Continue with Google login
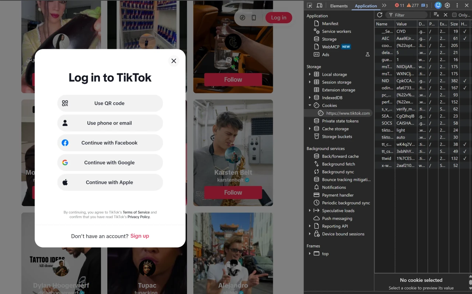The height and width of the screenshot is (294, 472). point(110,163)
